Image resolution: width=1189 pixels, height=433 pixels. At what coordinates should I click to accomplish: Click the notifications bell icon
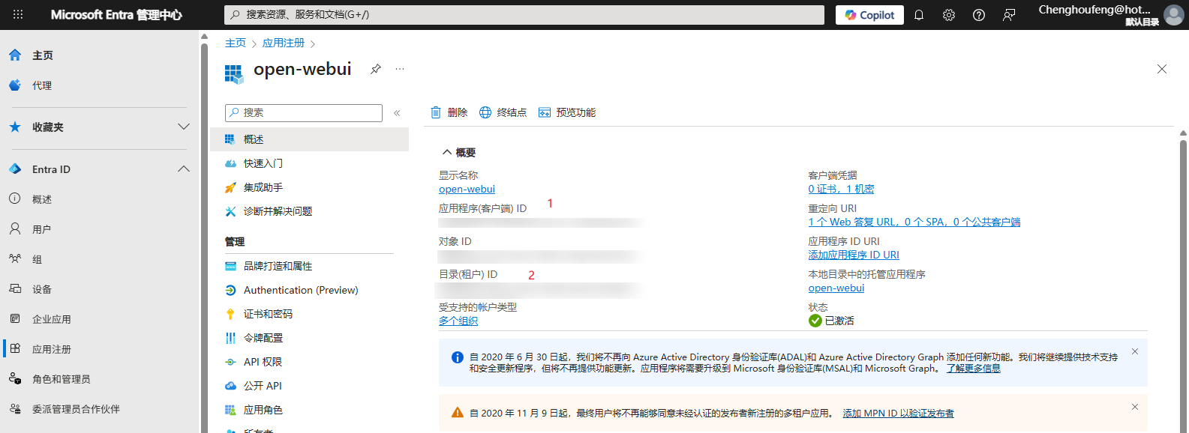pyautogui.click(x=919, y=15)
